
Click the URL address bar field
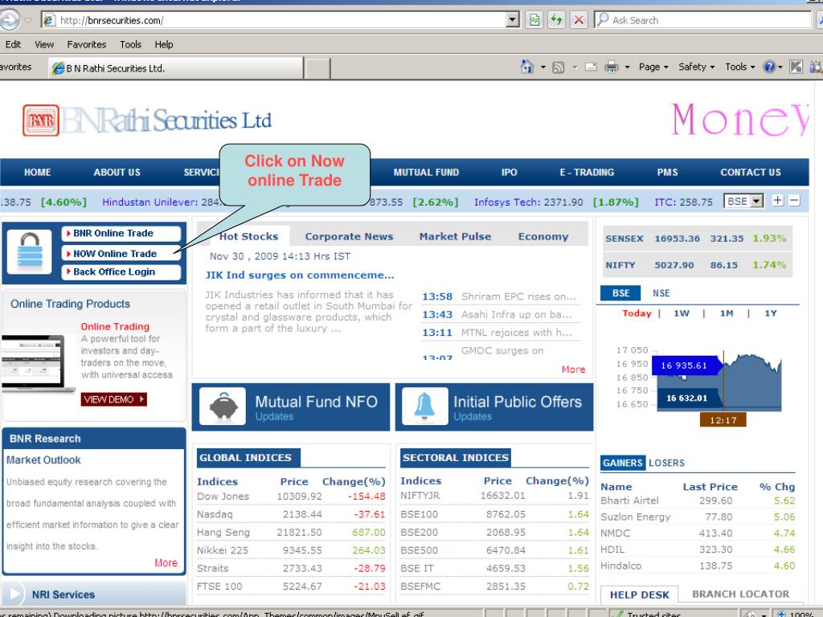click(x=280, y=20)
